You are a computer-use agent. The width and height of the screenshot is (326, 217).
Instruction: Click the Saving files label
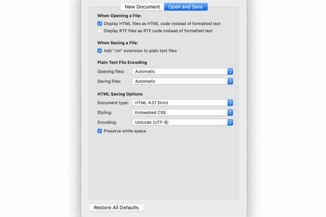109,81
